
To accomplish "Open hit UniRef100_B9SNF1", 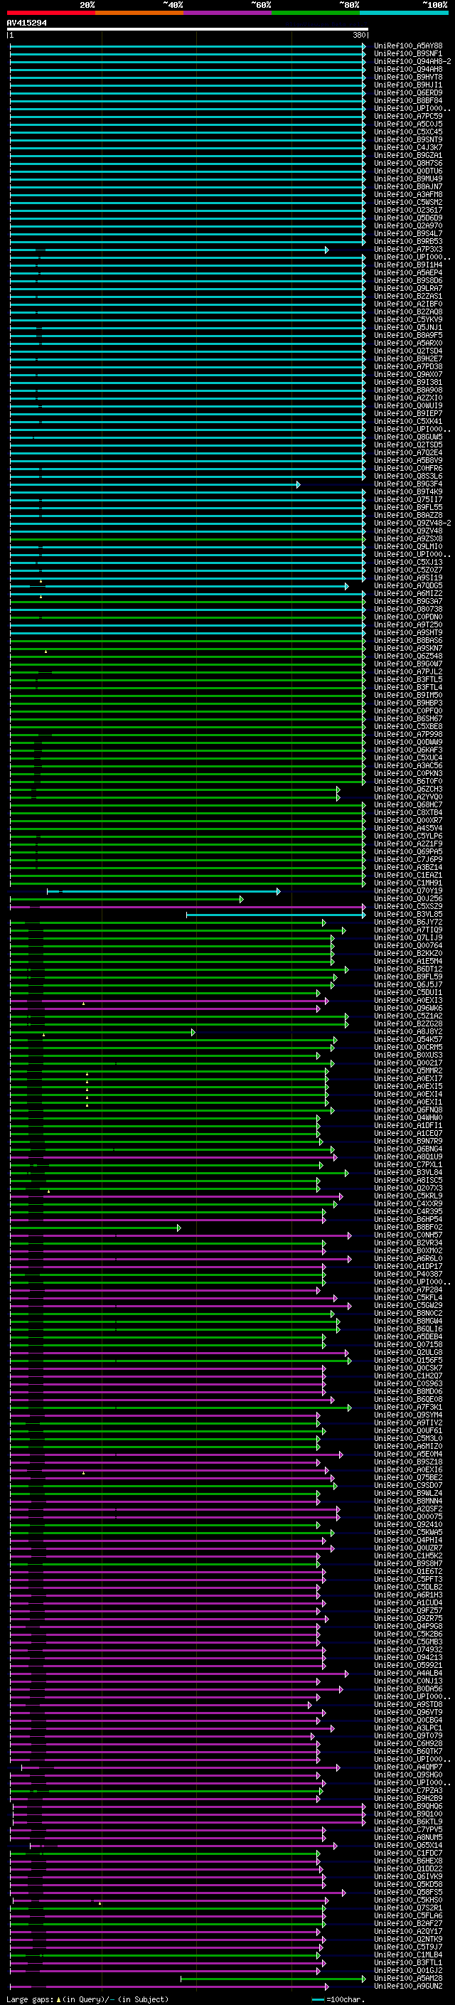I will pos(408,54).
